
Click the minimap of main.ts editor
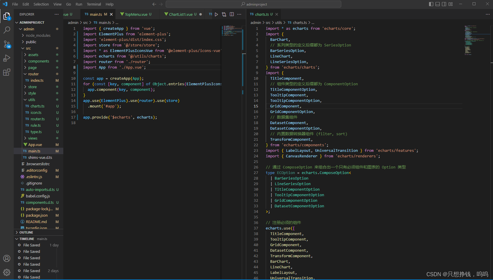[x=232, y=31]
